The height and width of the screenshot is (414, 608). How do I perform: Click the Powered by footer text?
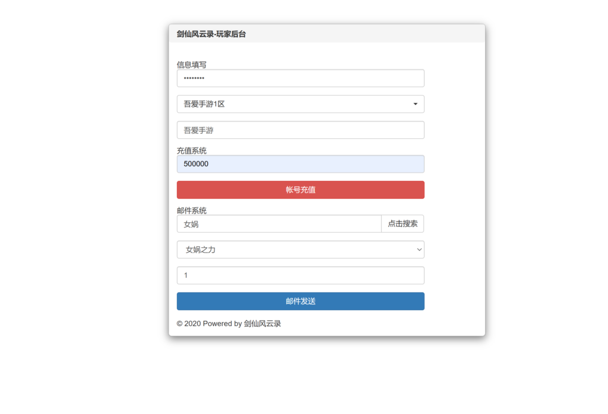coord(222,324)
